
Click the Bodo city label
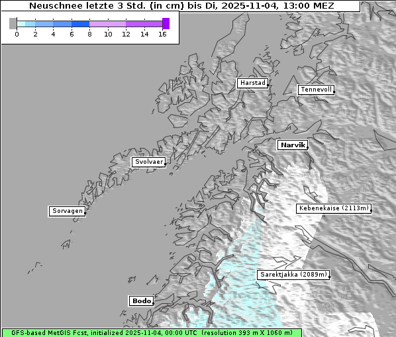pyautogui.click(x=141, y=301)
